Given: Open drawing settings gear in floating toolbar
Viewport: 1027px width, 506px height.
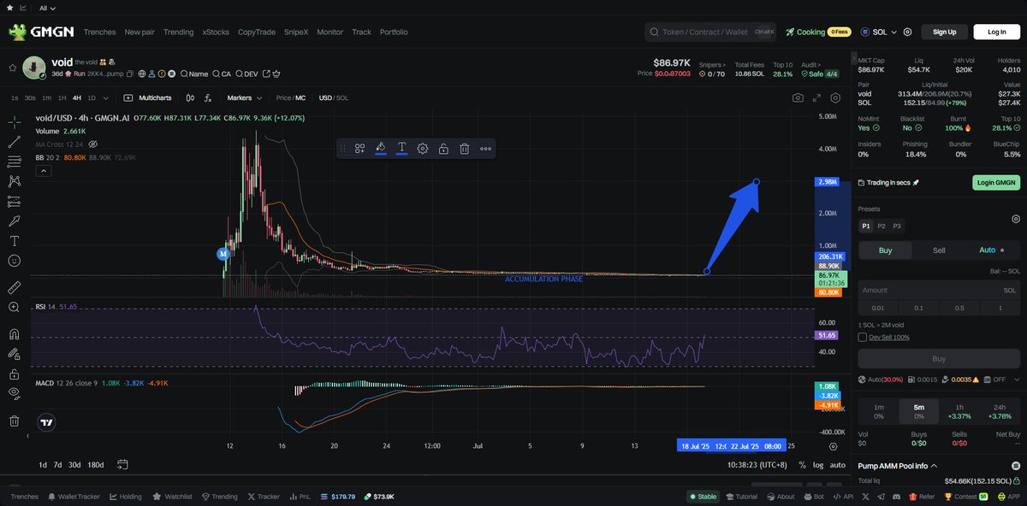Looking at the screenshot, I should point(423,149).
